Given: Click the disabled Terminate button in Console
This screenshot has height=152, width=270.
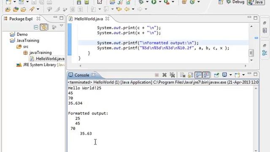Looking at the screenshot, I should [x=157, y=75].
